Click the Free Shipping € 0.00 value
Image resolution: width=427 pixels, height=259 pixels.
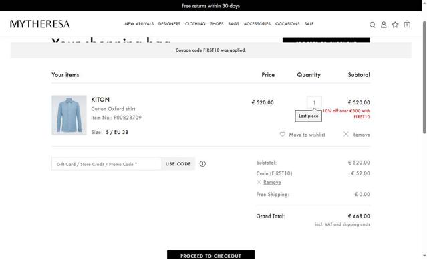pyautogui.click(x=362, y=194)
